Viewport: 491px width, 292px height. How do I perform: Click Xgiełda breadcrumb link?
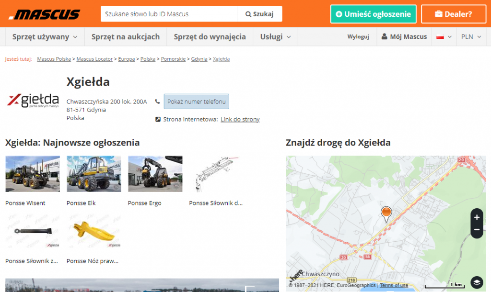click(x=221, y=59)
